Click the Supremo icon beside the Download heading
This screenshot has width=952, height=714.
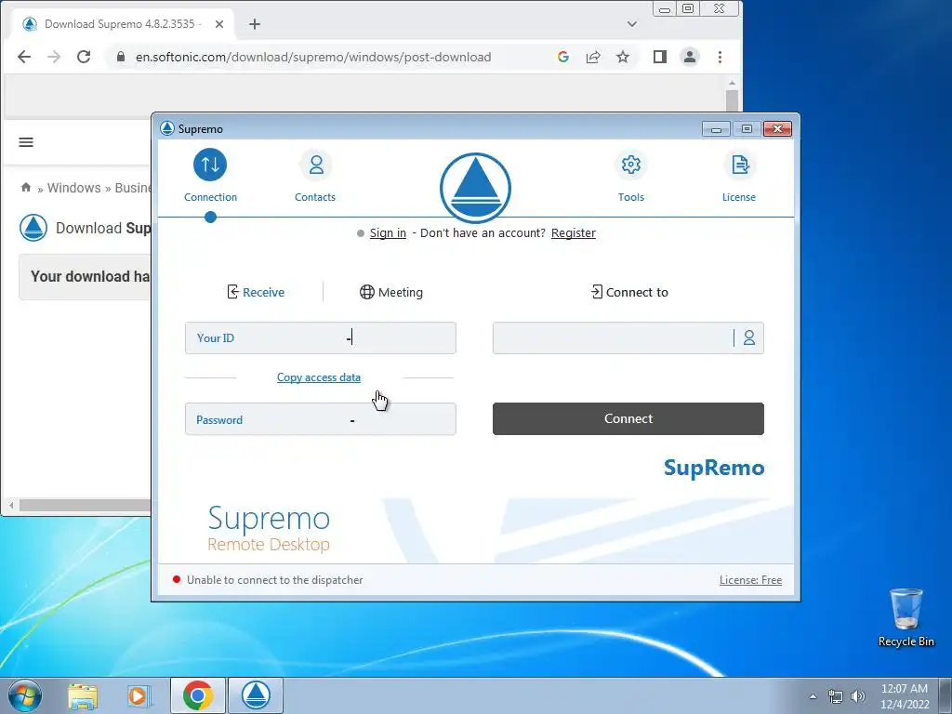tap(33, 228)
